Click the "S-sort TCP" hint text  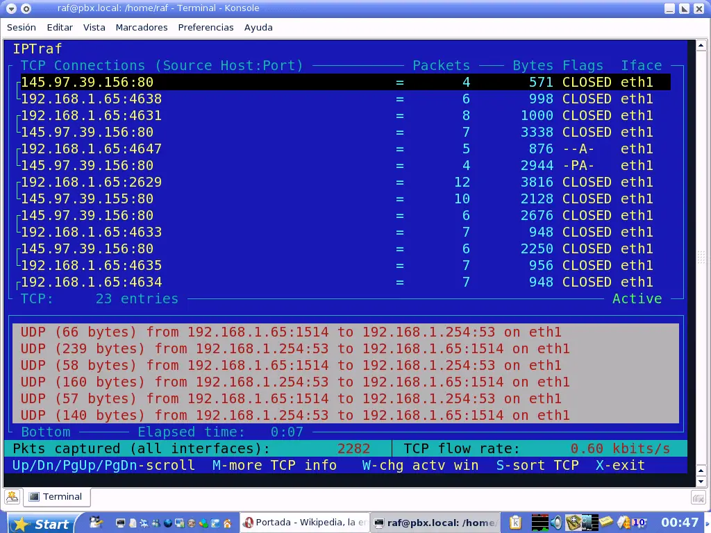pyautogui.click(x=537, y=466)
